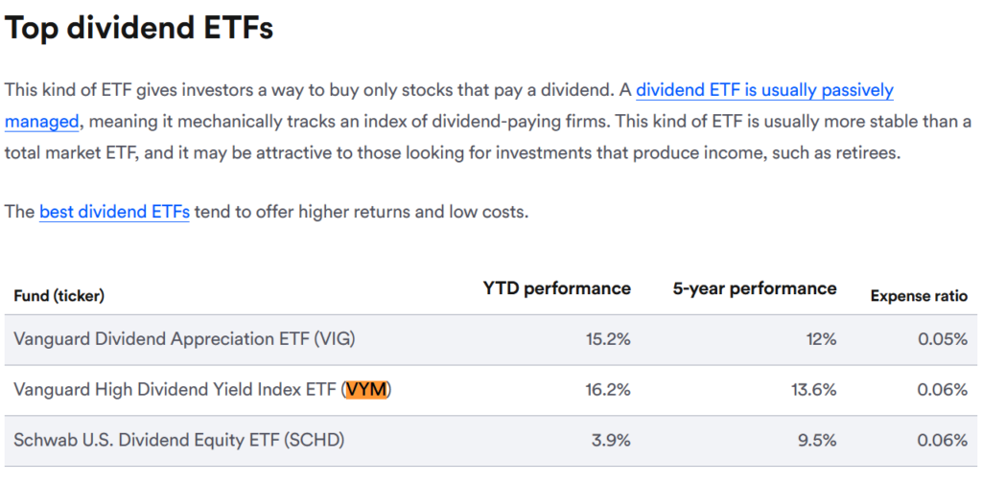Click the 0.06% expense ratio in SCHD row

pyautogui.click(x=942, y=441)
